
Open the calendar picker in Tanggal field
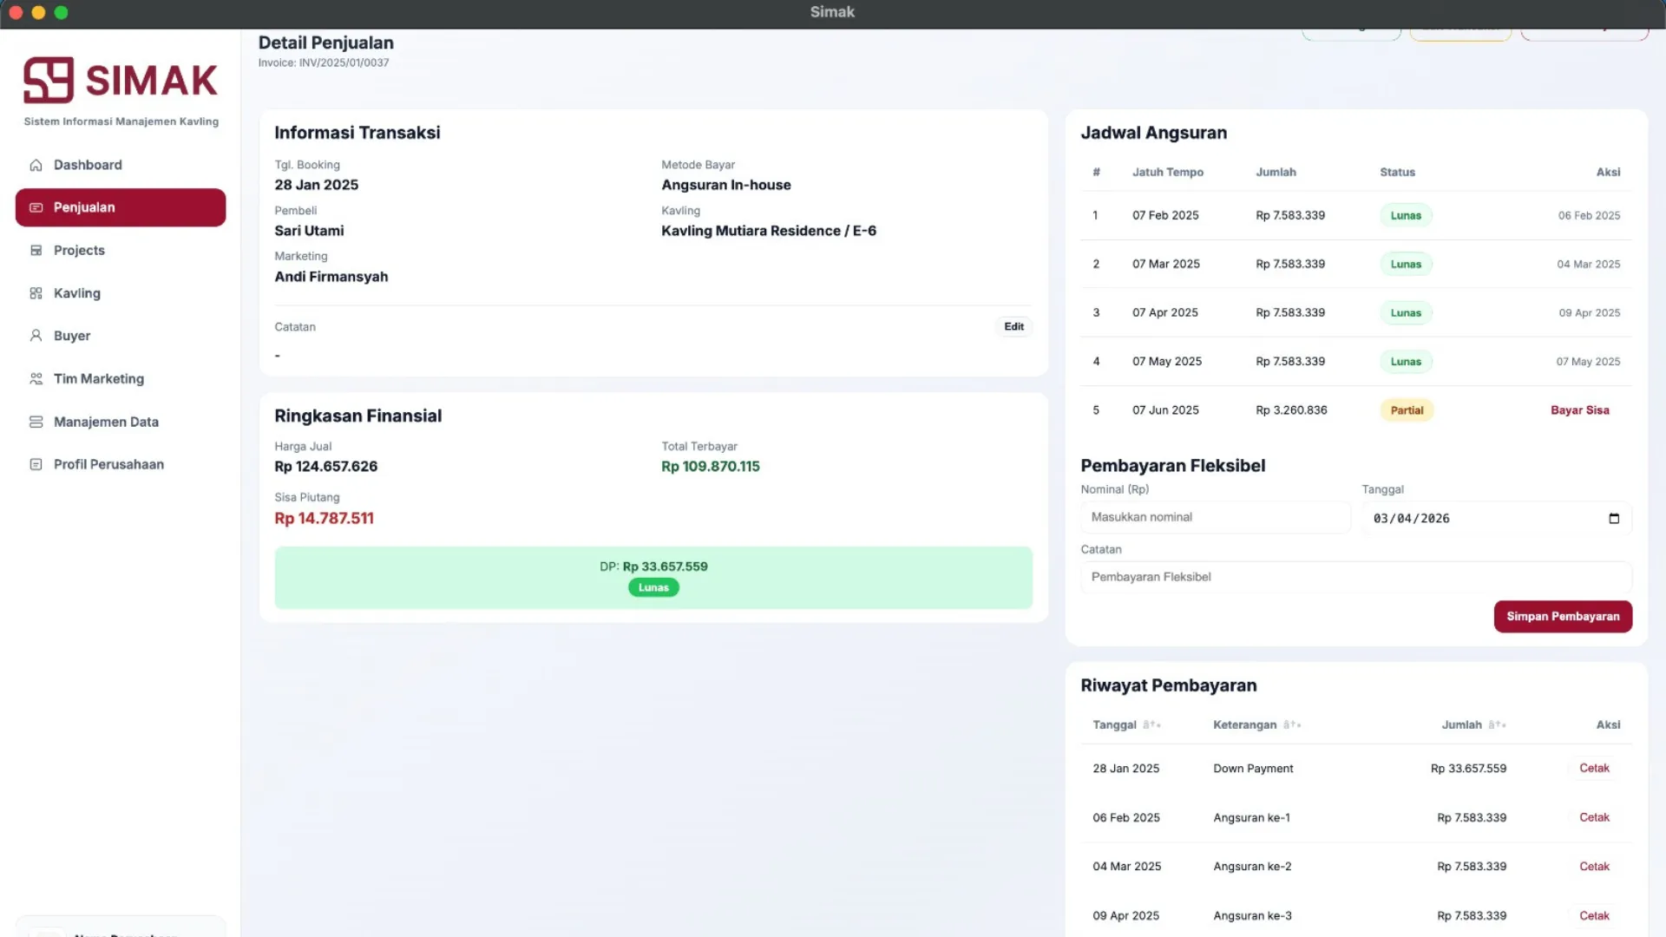(x=1614, y=519)
